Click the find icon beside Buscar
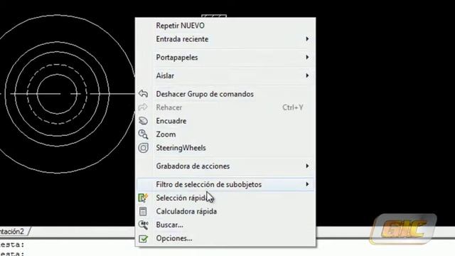Image resolution: width=455 pixels, height=256 pixels. coord(143,225)
